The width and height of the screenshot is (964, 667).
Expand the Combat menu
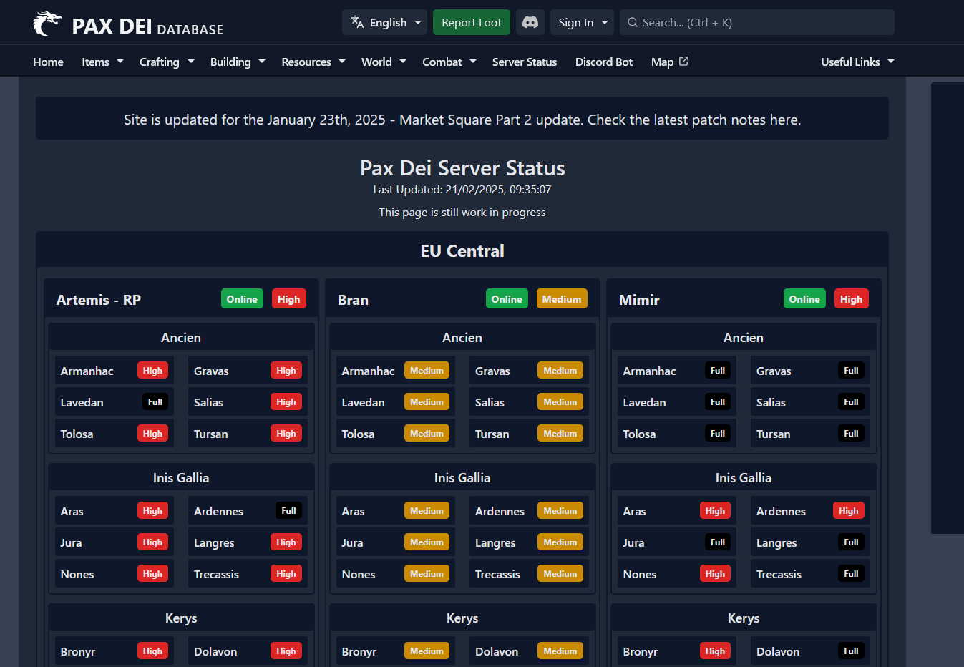(449, 62)
